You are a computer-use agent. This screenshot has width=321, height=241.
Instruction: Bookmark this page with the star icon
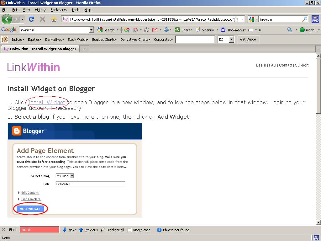pyautogui.click(x=236, y=19)
